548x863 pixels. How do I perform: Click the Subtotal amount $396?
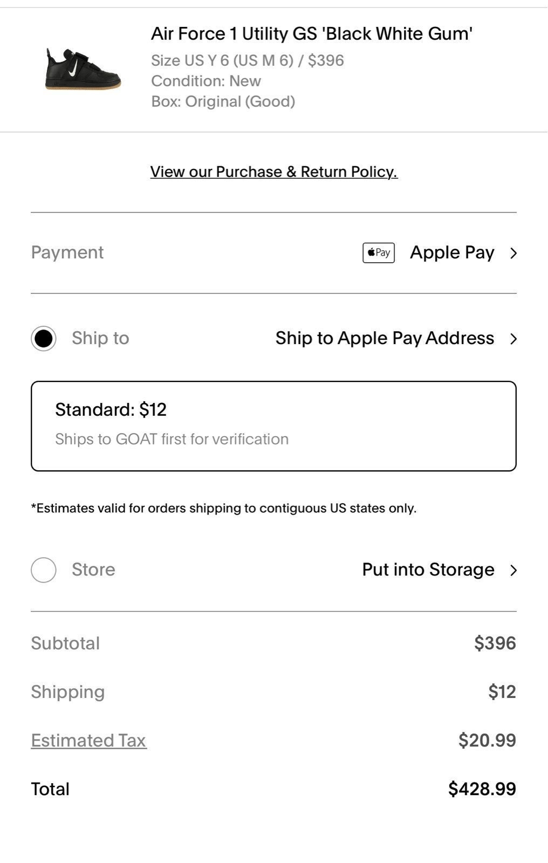(495, 643)
